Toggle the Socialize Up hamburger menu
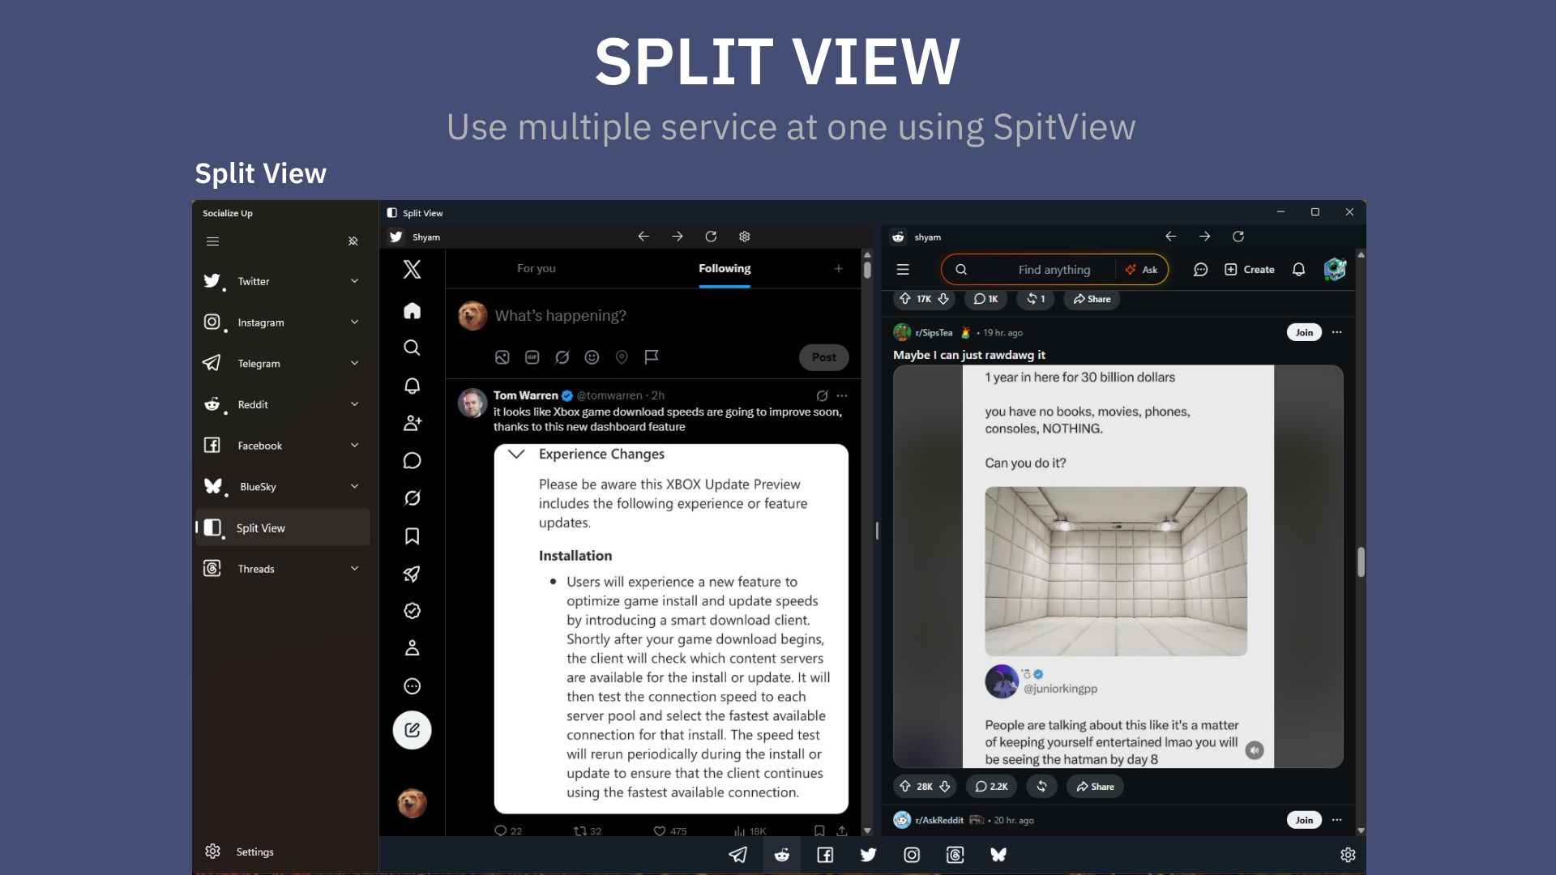 pyautogui.click(x=212, y=241)
